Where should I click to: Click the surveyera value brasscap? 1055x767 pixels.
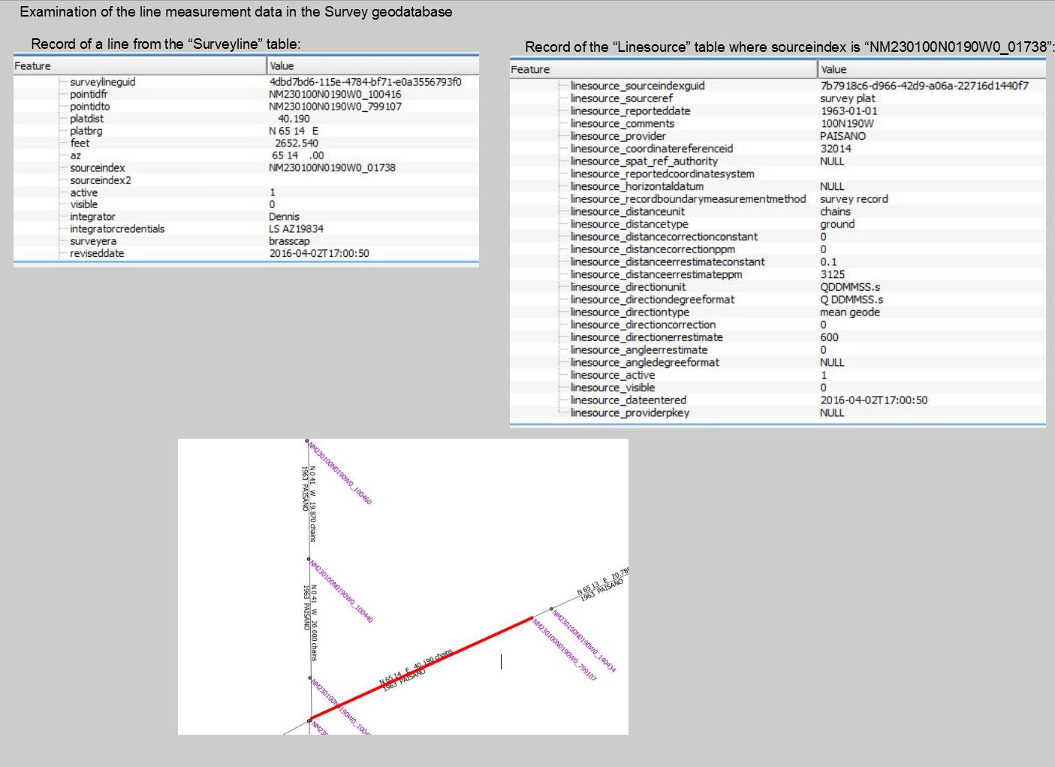coord(289,241)
